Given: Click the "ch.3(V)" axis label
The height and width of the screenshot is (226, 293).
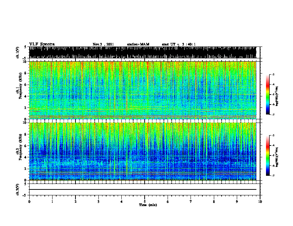Looking at the screenshot, I should 17,189.
